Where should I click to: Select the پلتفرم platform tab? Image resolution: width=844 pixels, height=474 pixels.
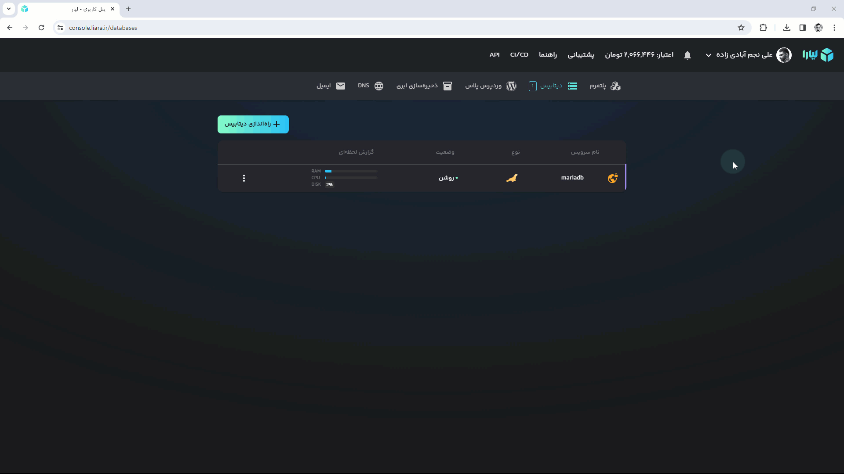[605, 86]
